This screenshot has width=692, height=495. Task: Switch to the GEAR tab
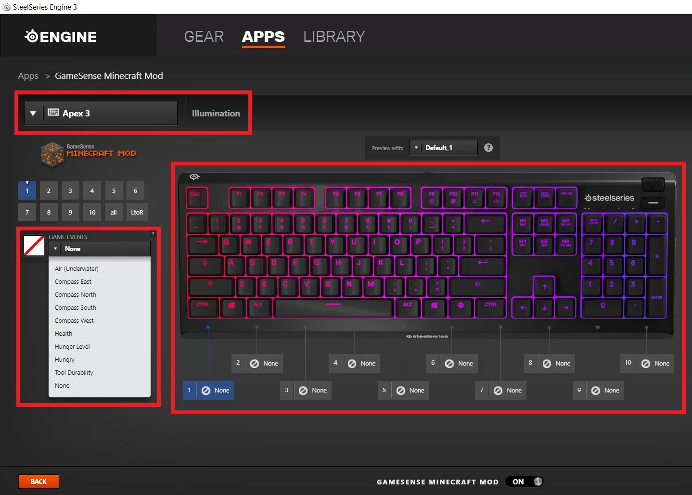click(x=204, y=37)
